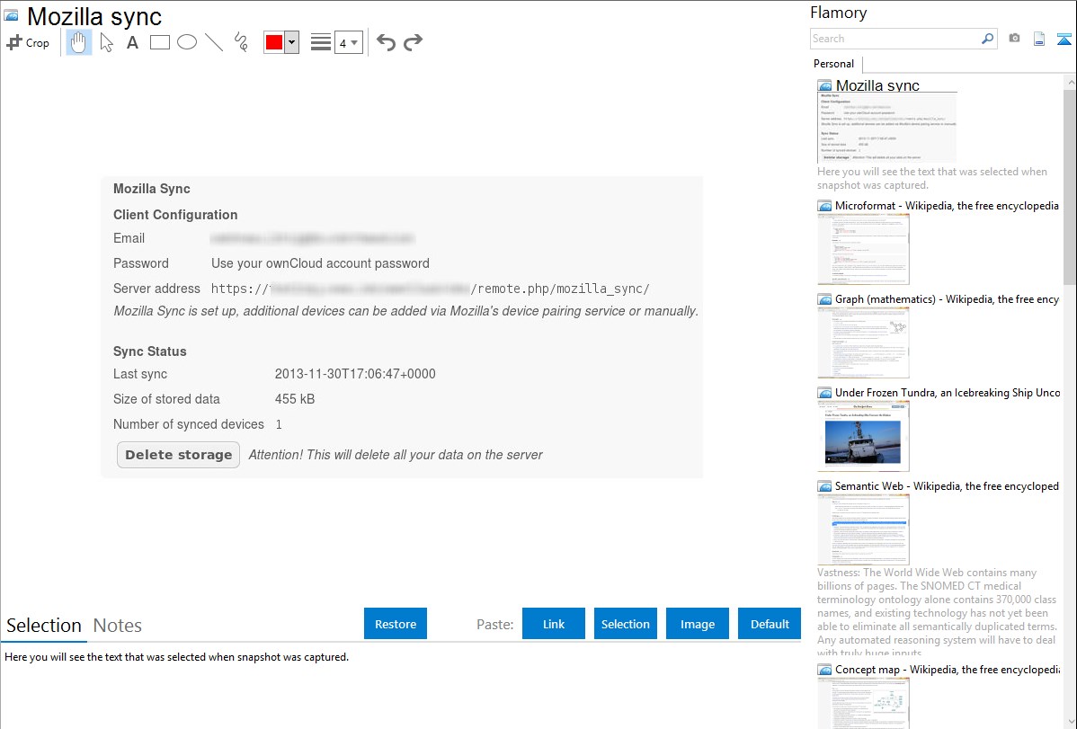Viewport: 1077px width, 729px height.
Task: Switch to the Notes tab
Action: pos(118,626)
